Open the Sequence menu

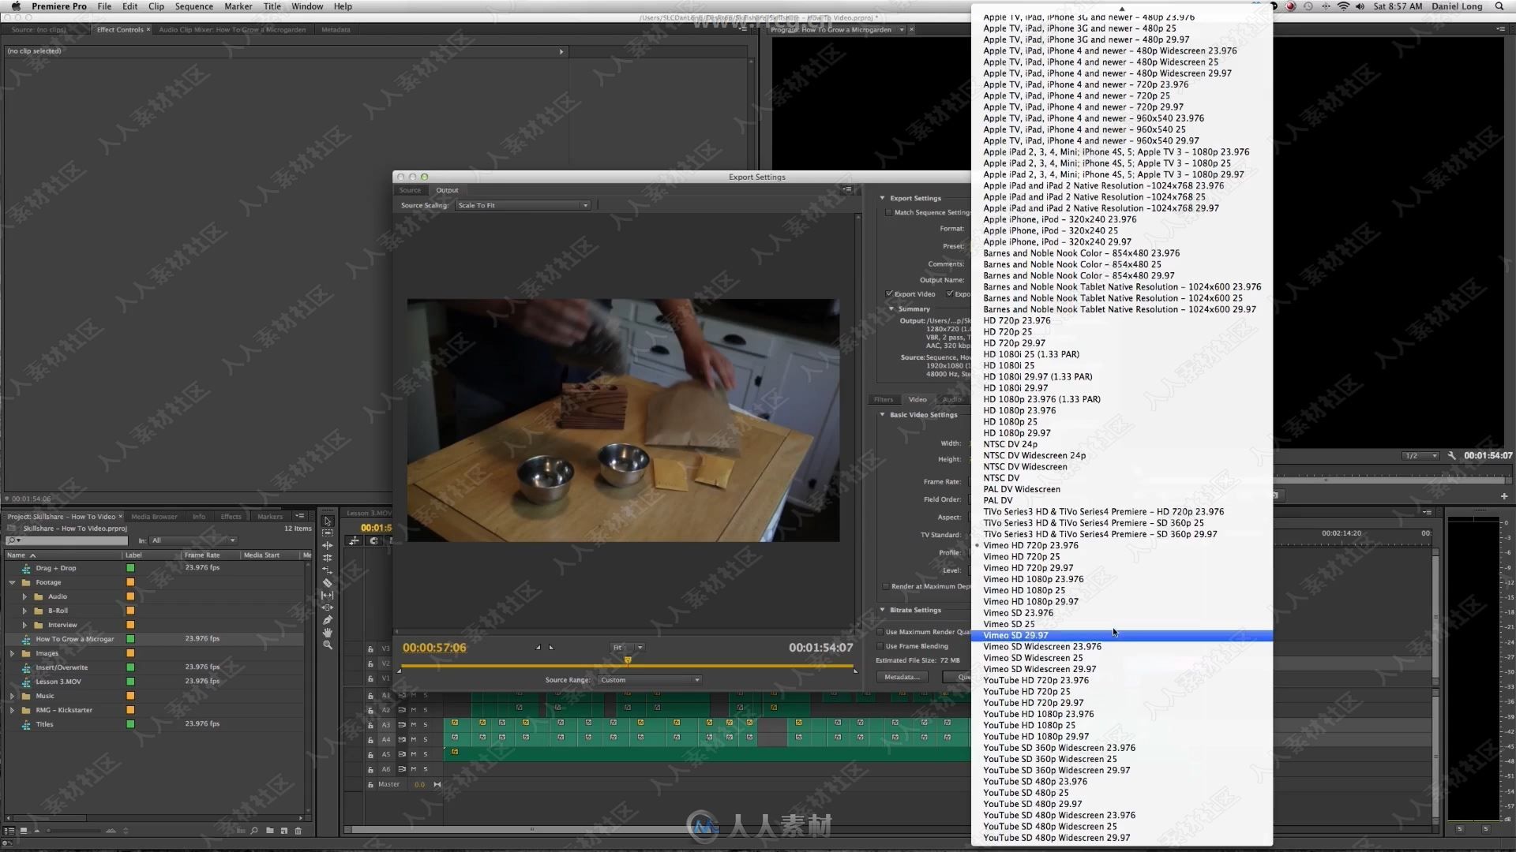tap(193, 6)
